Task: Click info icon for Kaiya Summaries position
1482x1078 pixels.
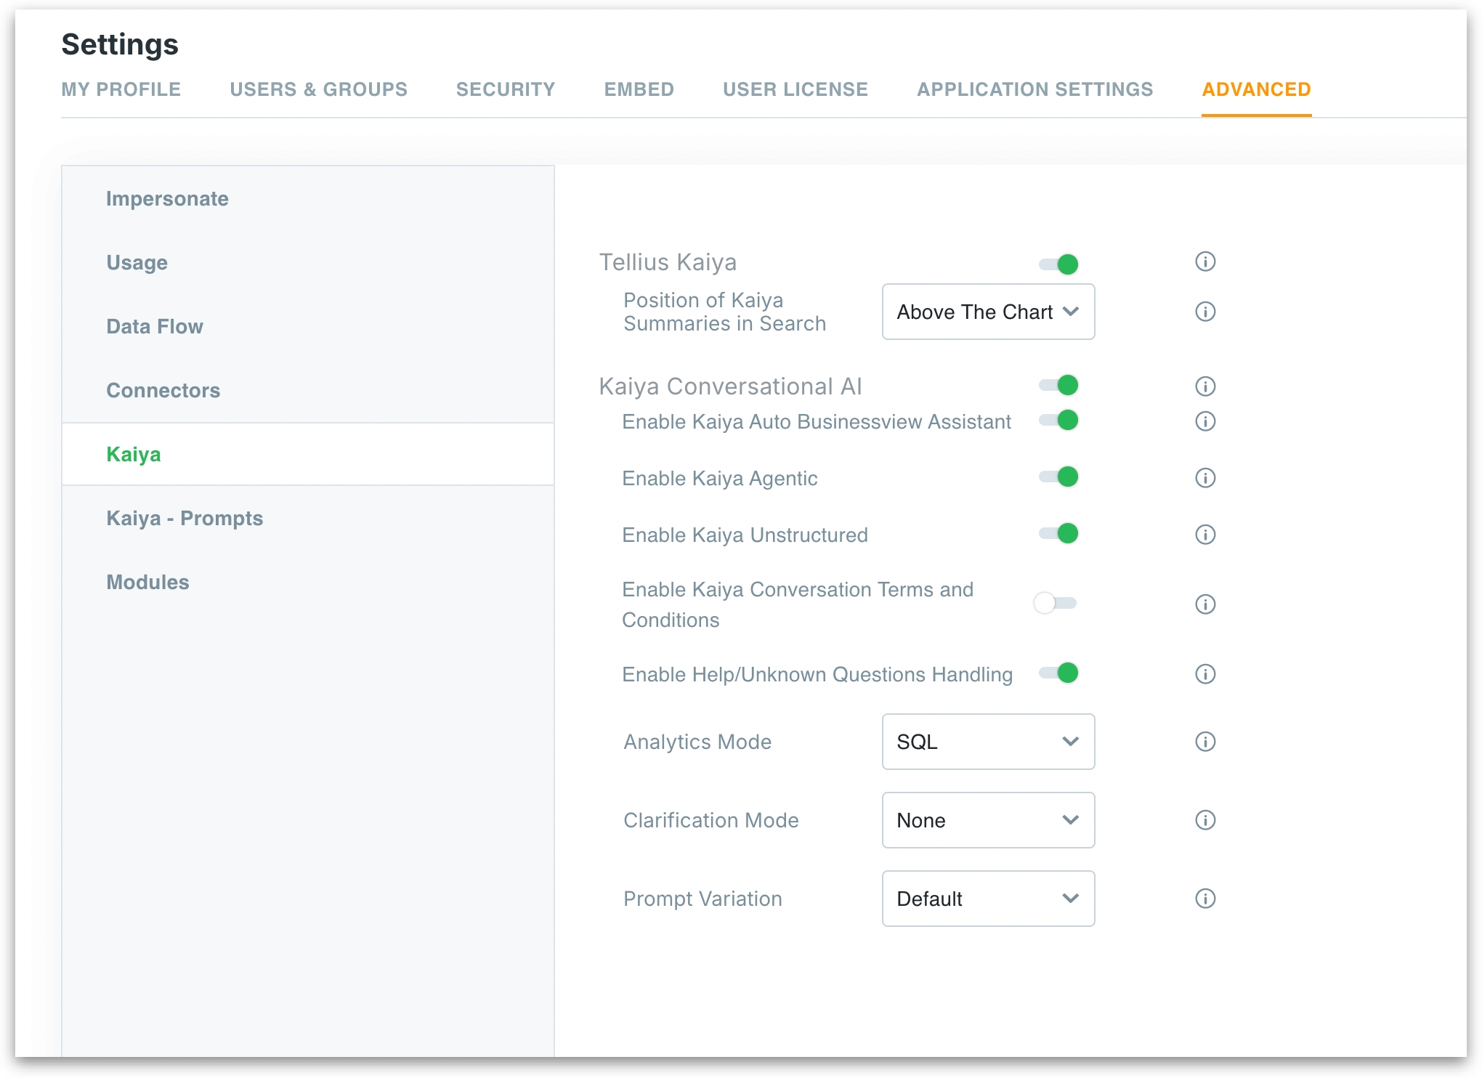Action: pyautogui.click(x=1204, y=312)
